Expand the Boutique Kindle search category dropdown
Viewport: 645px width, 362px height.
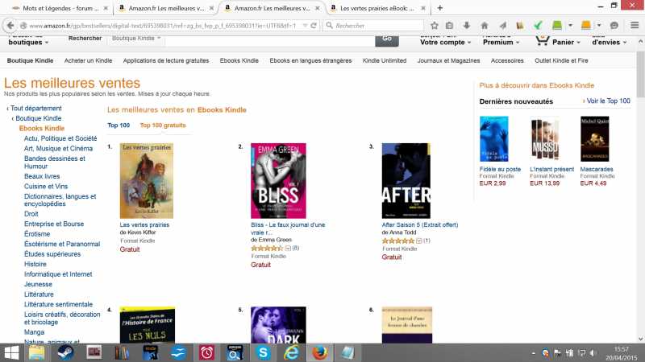(136, 38)
